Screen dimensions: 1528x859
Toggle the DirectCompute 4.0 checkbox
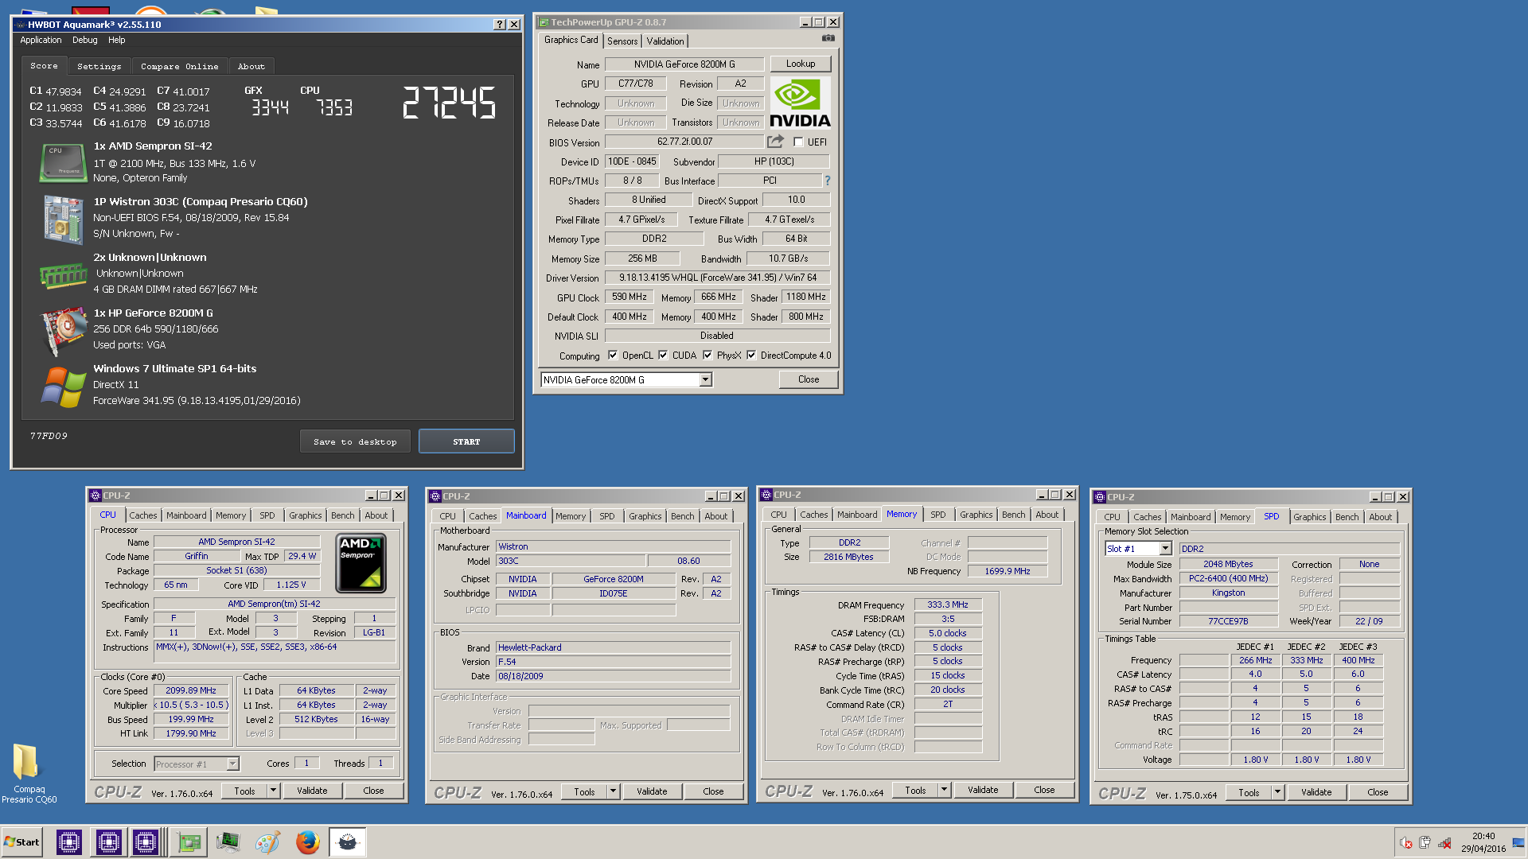(x=751, y=356)
